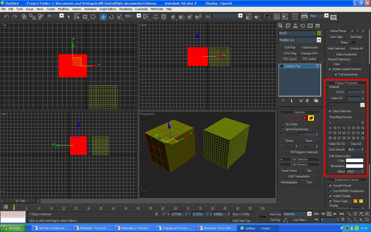Switch to the Display command panel tab

pos(310,26)
